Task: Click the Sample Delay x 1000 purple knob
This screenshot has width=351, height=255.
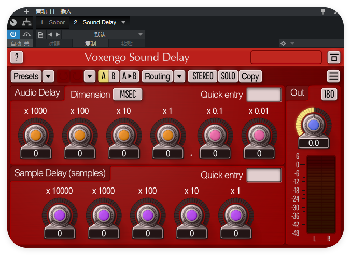Action: [x=104, y=216]
